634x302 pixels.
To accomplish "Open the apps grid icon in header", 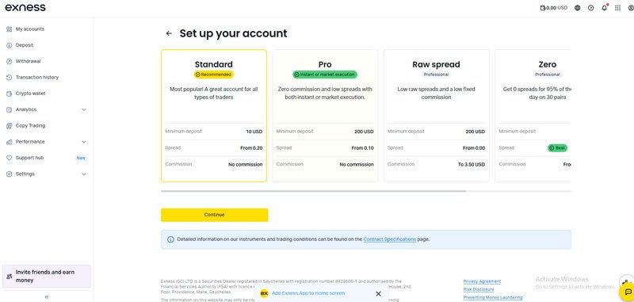I will pyautogui.click(x=618, y=8).
